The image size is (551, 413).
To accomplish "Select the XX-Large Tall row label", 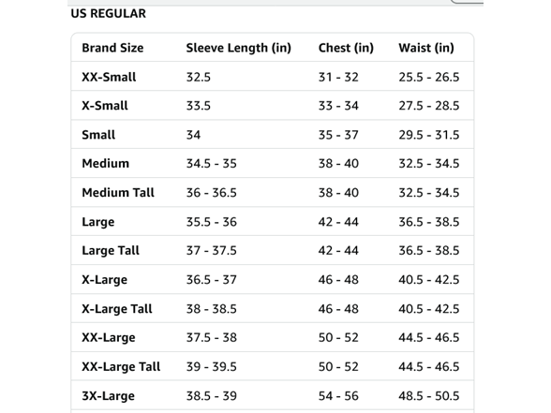I will [121, 367].
